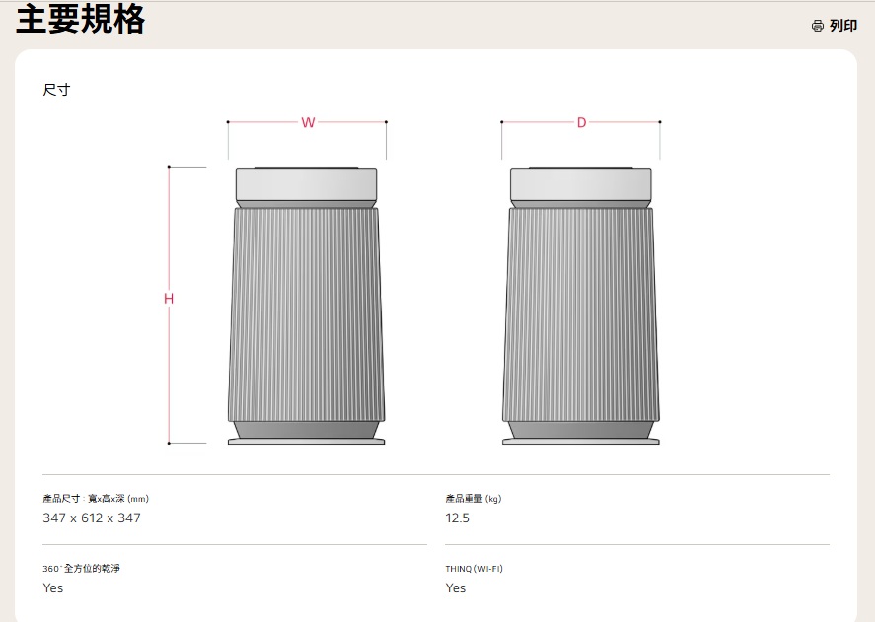The image size is (875, 622).
Task: Select the 12.5 weight value
Action: [458, 518]
